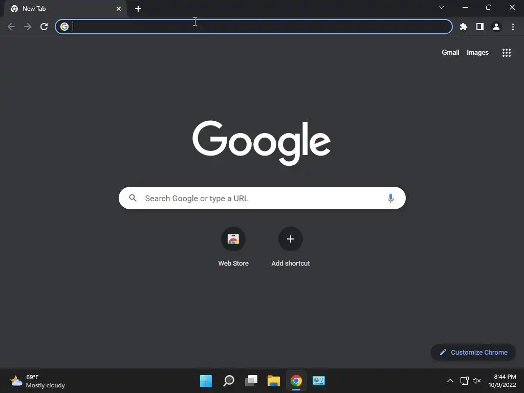This screenshot has height=393, width=524.
Task: Open the Extensions puzzle icon
Action: pyautogui.click(x=464, y=27)
